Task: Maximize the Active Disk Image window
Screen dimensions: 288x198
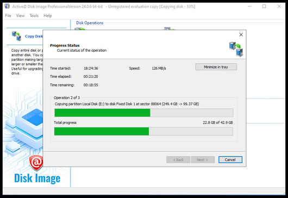Action: 264,6
